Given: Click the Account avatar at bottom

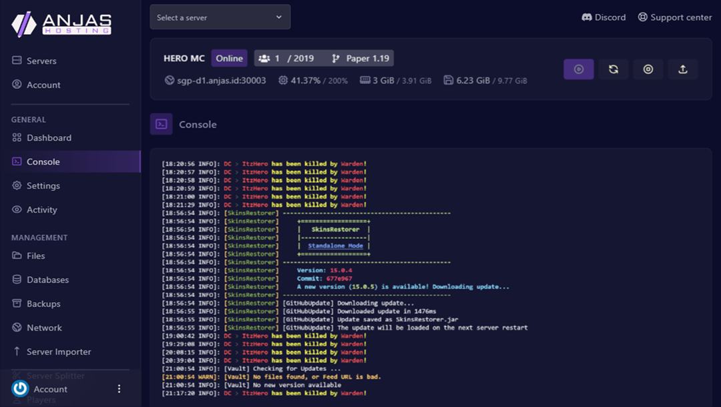Looking at the screenshot, I should [20, 388].
